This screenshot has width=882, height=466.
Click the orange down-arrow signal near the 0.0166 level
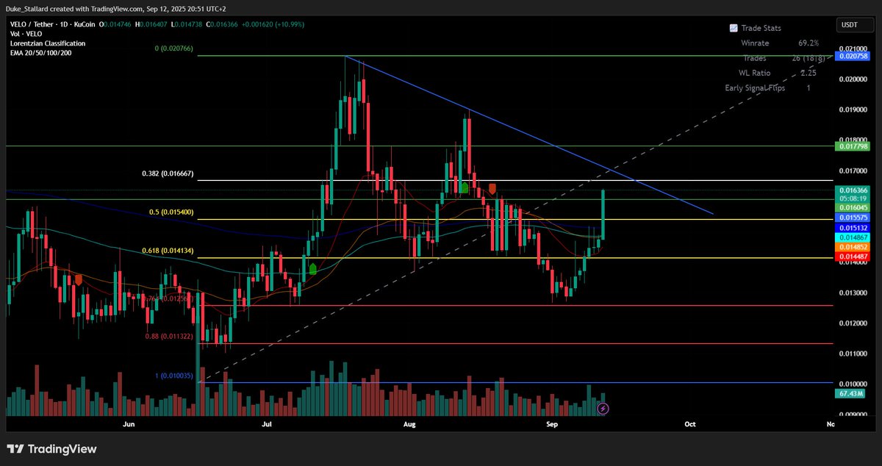(492, 190)
